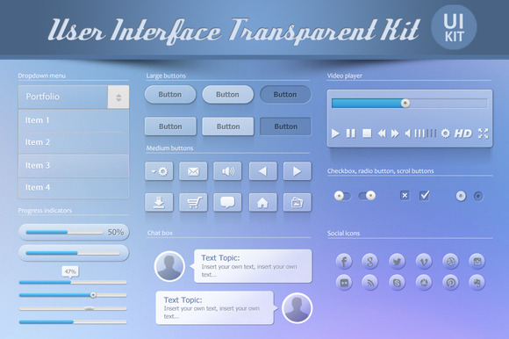Choose Item 4 from dropdown menu
This screenshot has width=509, height=339.
[x=74, y=188]
